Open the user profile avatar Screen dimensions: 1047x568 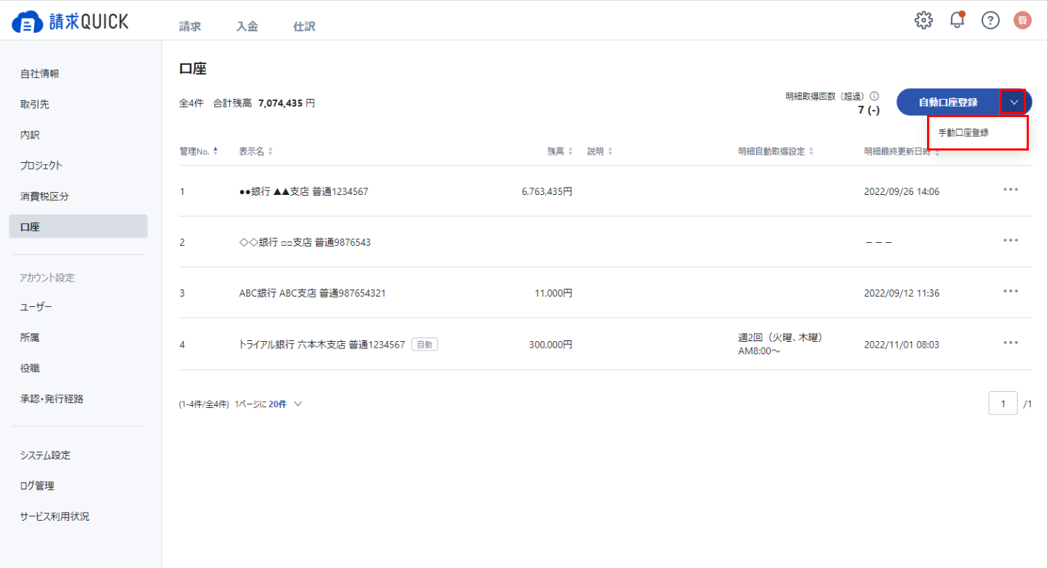coord(1022,20)
